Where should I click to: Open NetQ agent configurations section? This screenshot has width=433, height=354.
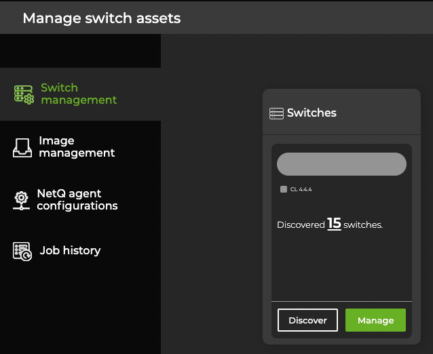[x=80, y=200]
